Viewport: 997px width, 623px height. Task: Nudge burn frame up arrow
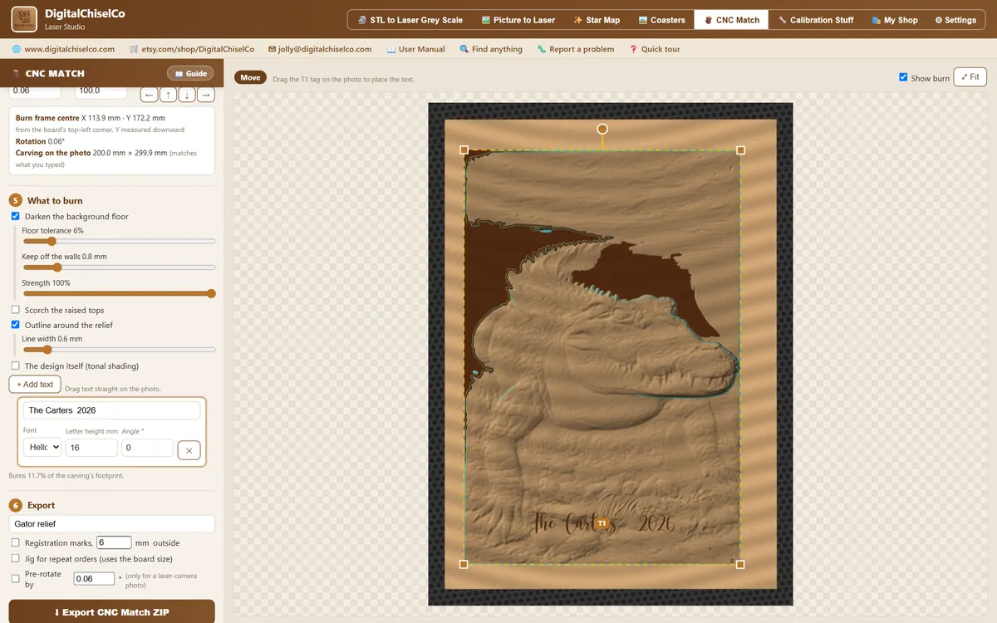pos(169,95)
